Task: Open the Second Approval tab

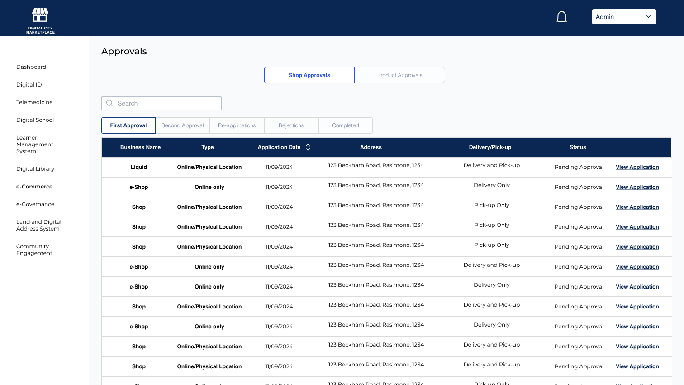Action: (183, 125)
